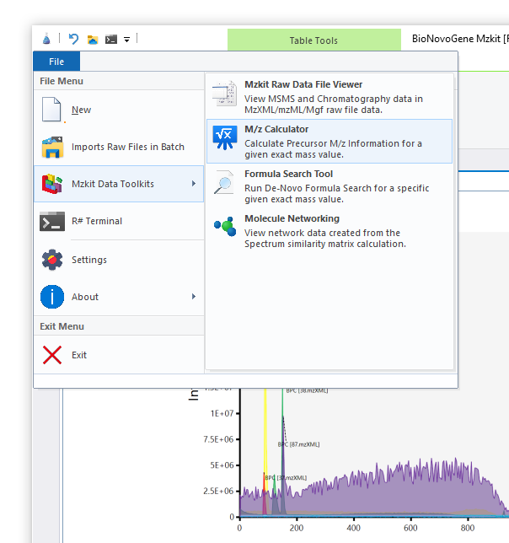This screenshot has height=543, width=509.
Task: Open R# Terminal from File menu
Action: click(x=119, y=221)
